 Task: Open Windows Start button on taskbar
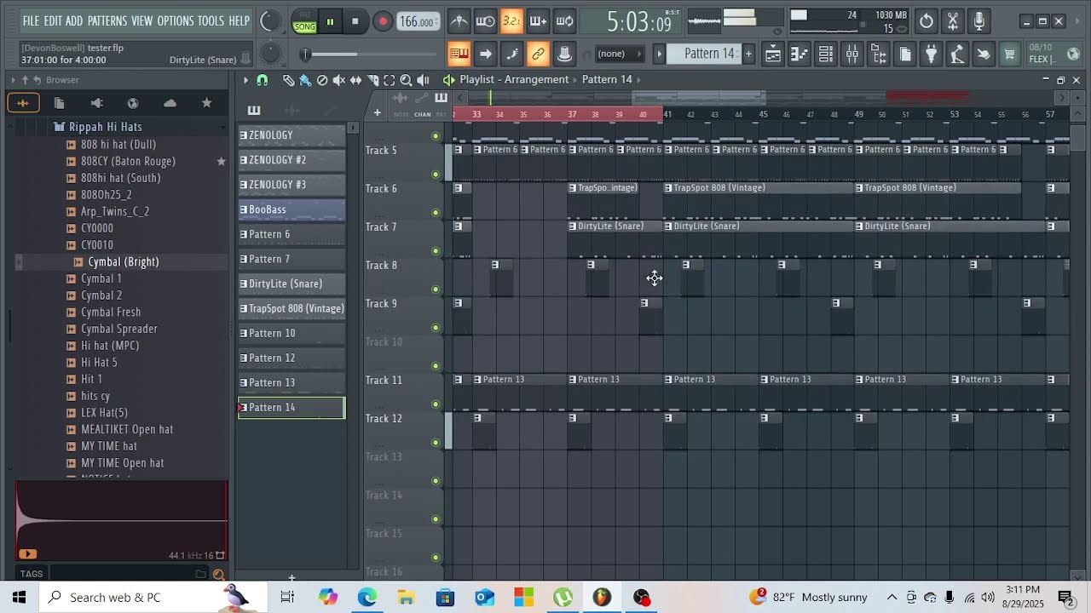coord(18,597)
